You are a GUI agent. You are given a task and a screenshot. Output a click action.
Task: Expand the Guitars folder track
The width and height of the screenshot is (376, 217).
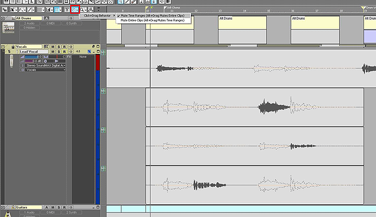coord(3,208)
